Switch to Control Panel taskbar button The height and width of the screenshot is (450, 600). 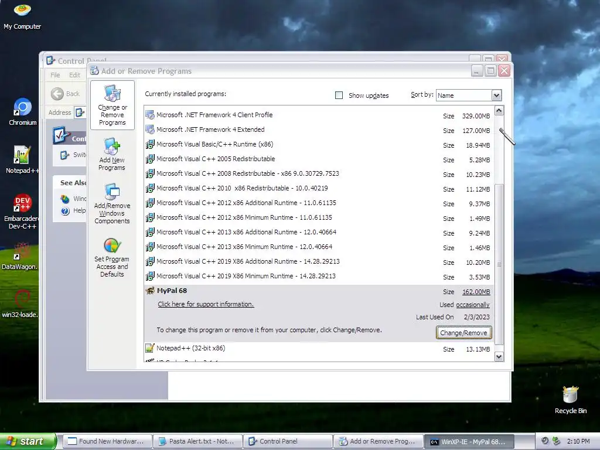(x=288, y=441)
